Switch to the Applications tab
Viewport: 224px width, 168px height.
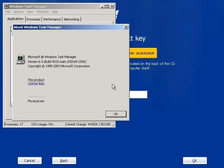pyautogui.click(x=15, y=19)
